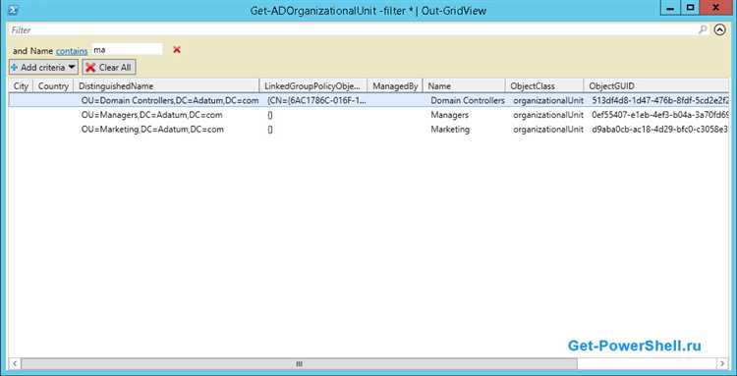The image size is (737, 376).
Task: Sort by LinkedGroupPolicyObje... column header
Action: pos(313,86)
